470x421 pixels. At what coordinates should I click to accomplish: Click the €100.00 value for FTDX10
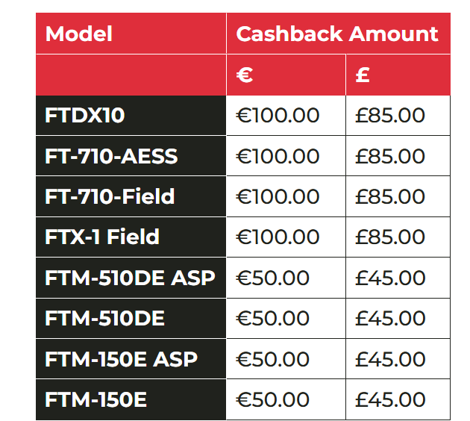coord(278,116)
